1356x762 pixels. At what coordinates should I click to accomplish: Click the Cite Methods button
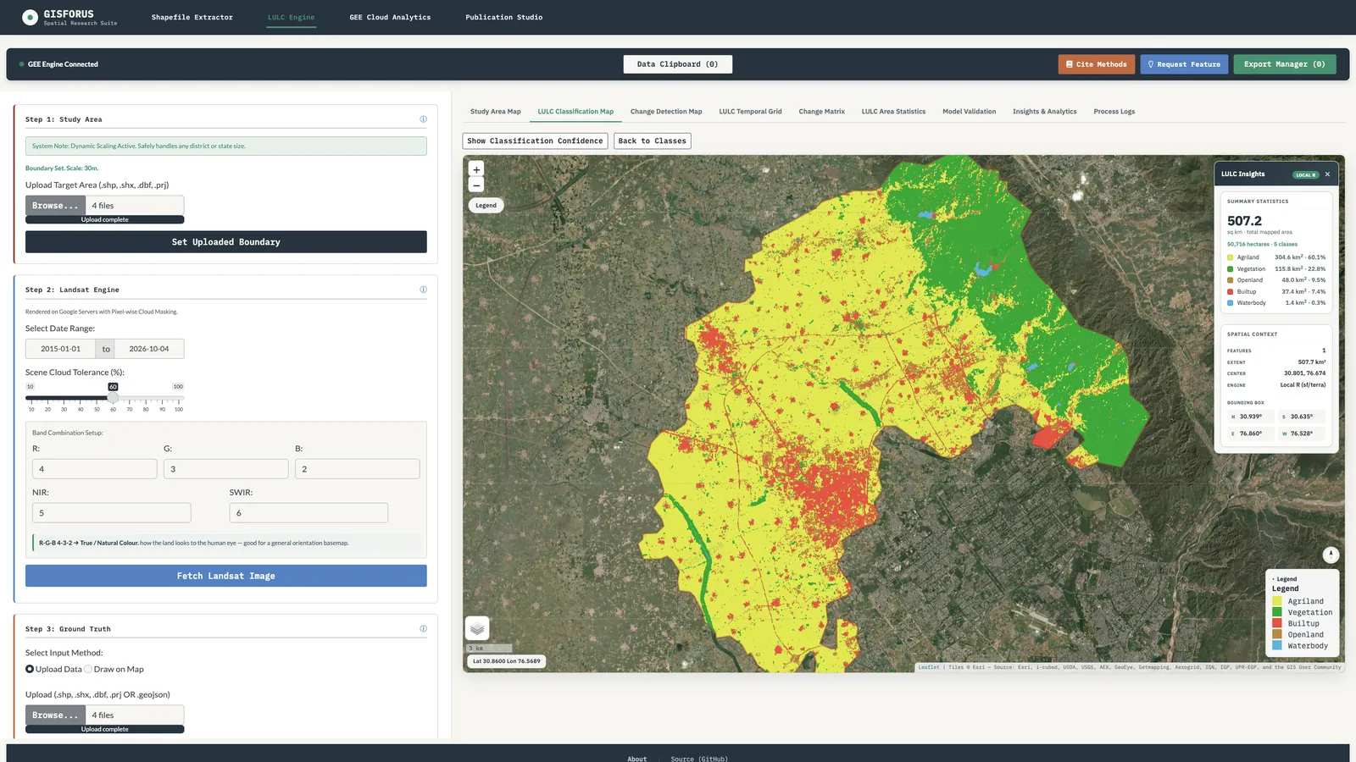coord(1096,64)
